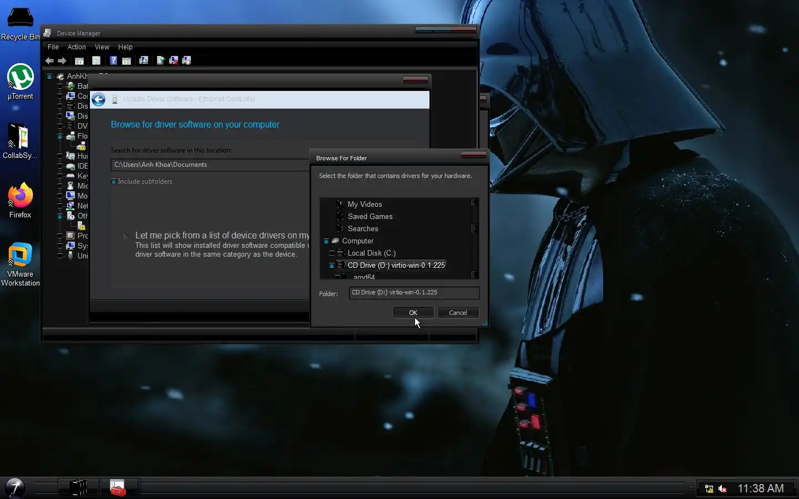Click the blue back arrow in Update Driver wizard
This screenshot has width=799, height=499.
pyautogui.click(x=98, y=99)
